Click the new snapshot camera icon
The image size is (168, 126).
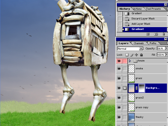tap(156, 34)
